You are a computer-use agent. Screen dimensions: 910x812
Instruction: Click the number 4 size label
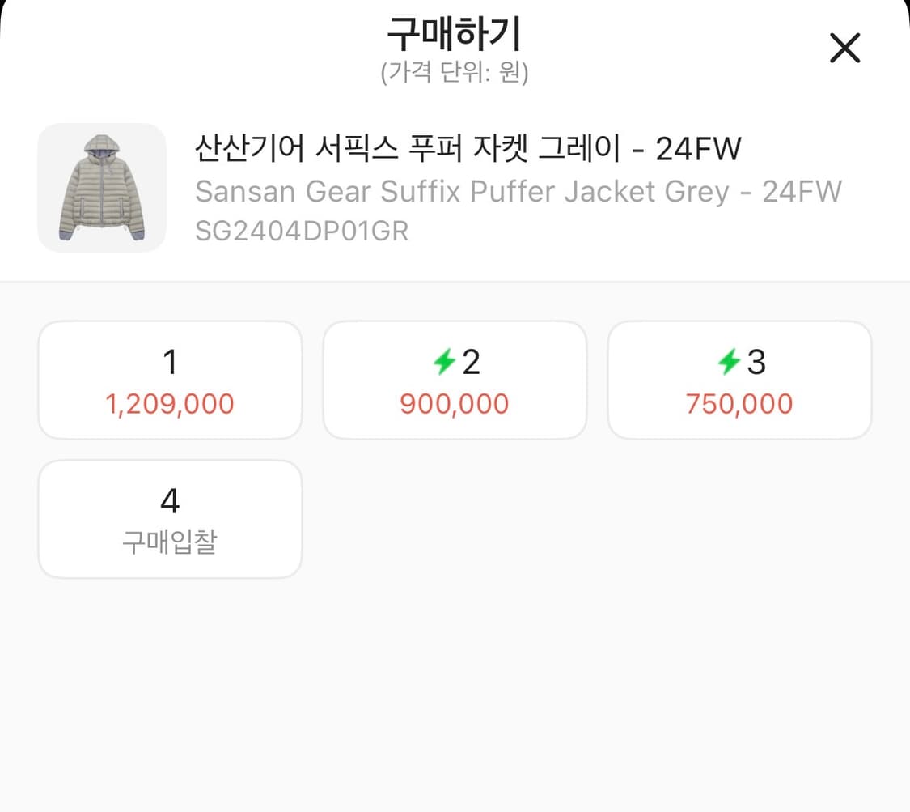[170, 501]
